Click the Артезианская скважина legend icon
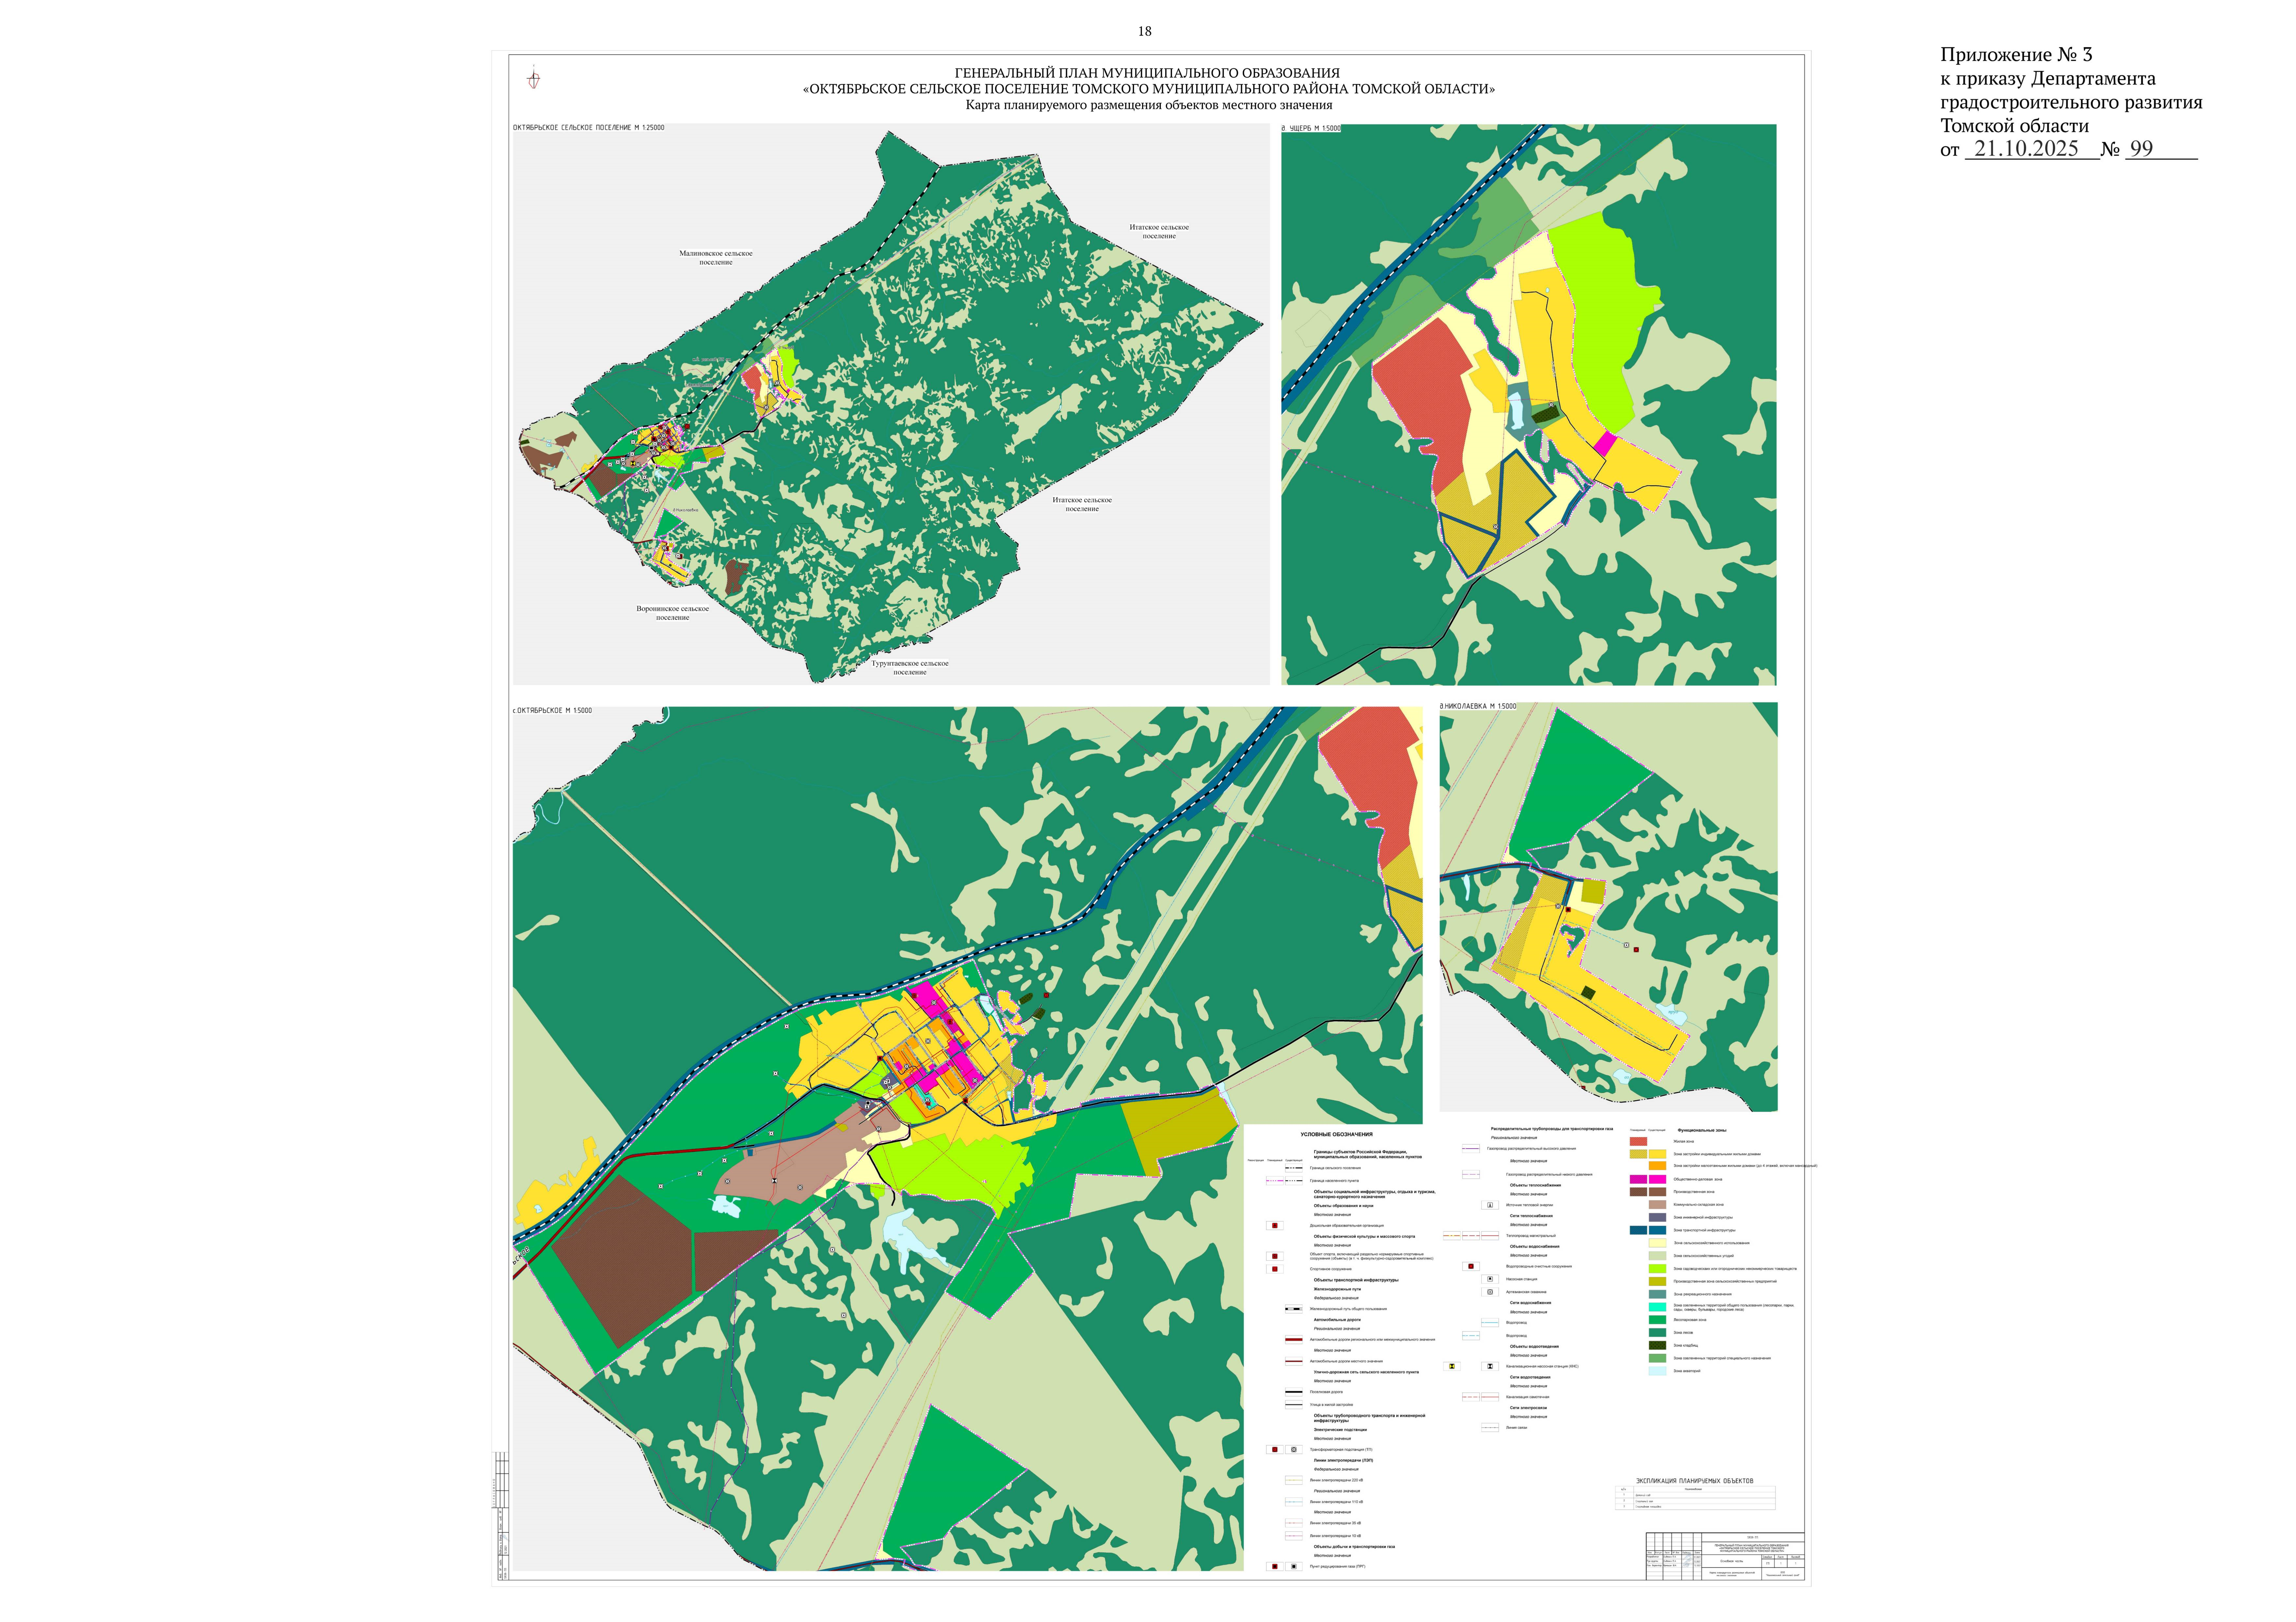 1490,1292
